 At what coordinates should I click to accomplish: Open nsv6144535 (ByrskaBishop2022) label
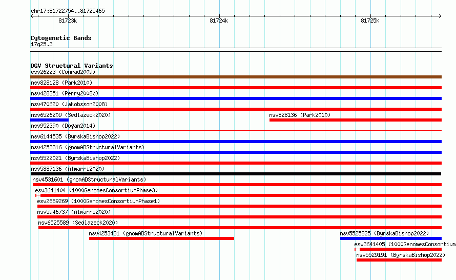coord(75,136)
